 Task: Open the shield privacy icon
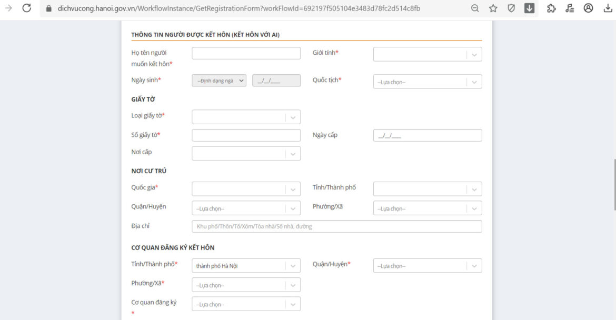click(511, 8)
